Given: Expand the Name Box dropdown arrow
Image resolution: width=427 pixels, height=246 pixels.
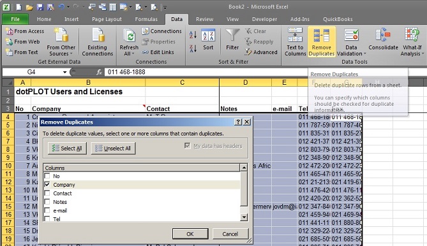Looking at the screenshot, I should click(x=65, y=72).
